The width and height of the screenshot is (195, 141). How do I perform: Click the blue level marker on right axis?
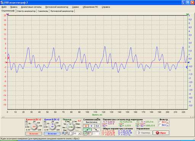tap(187, 67)
